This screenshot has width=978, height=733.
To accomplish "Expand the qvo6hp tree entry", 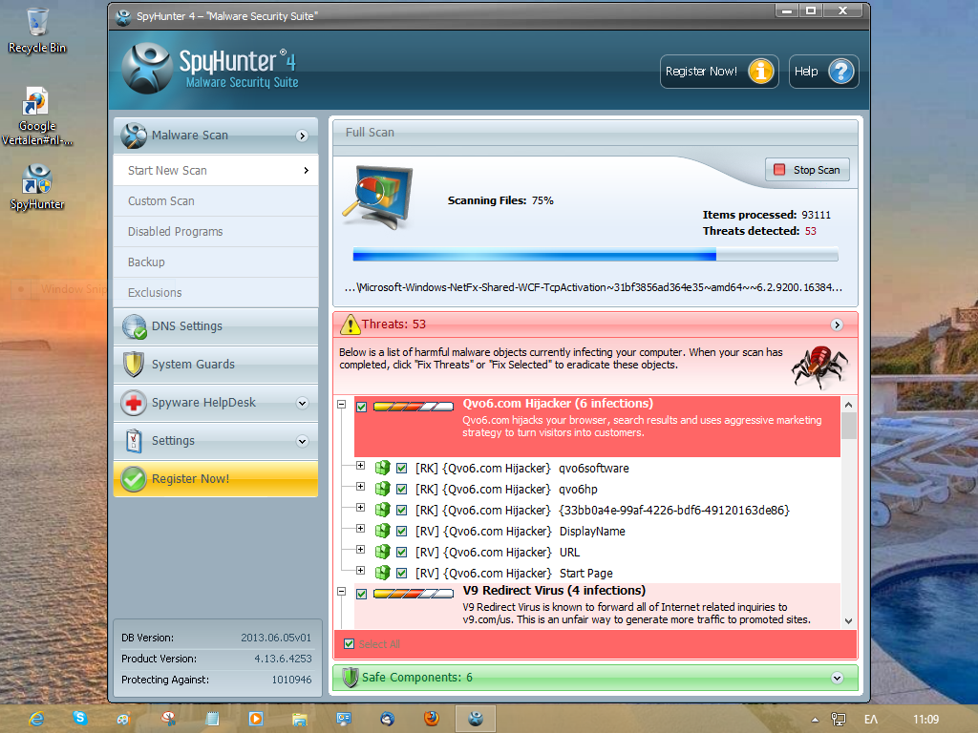I will click(360, 486).
